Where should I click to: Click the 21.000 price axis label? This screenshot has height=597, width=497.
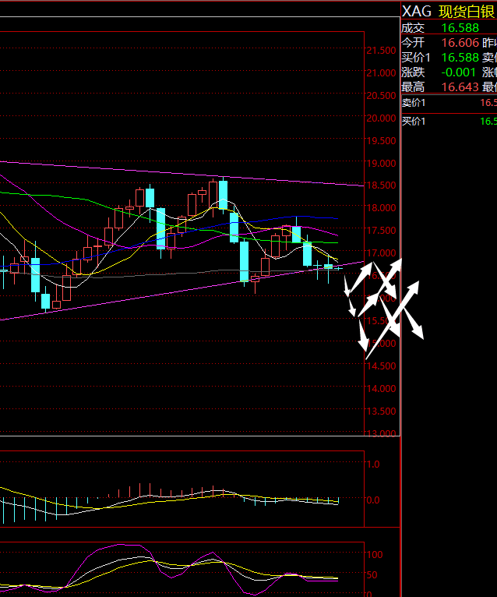point(381,72)
